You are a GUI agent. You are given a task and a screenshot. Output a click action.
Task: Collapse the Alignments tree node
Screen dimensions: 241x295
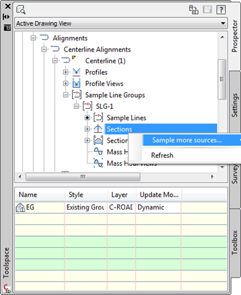(x=33, y=38)
